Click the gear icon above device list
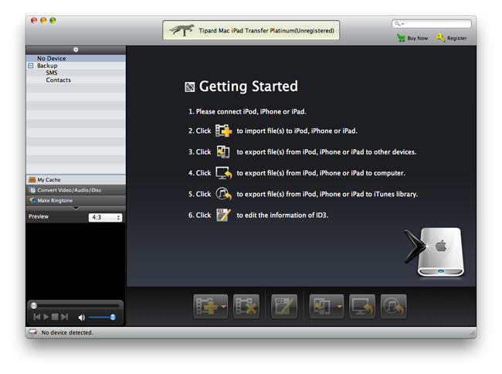This screenshot has height=374, width=502. pyautogui.click(x=76, y=49)
